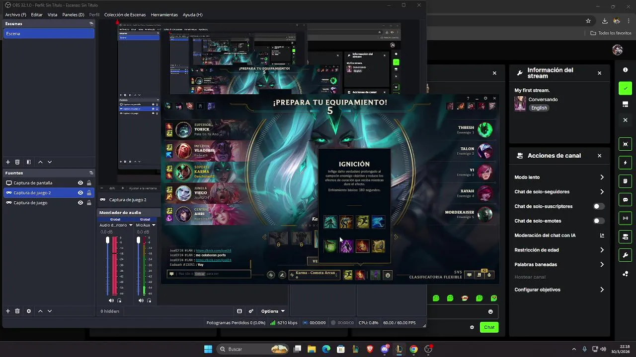Screen dimensions: 636x357
Task: Open chat bubble icon in Kick sidebar
Action: 626,200
